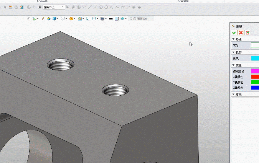The height and width of the screenshot is (163, 259).
Task: Collapse the 属性 section
Action: point(233,65)
